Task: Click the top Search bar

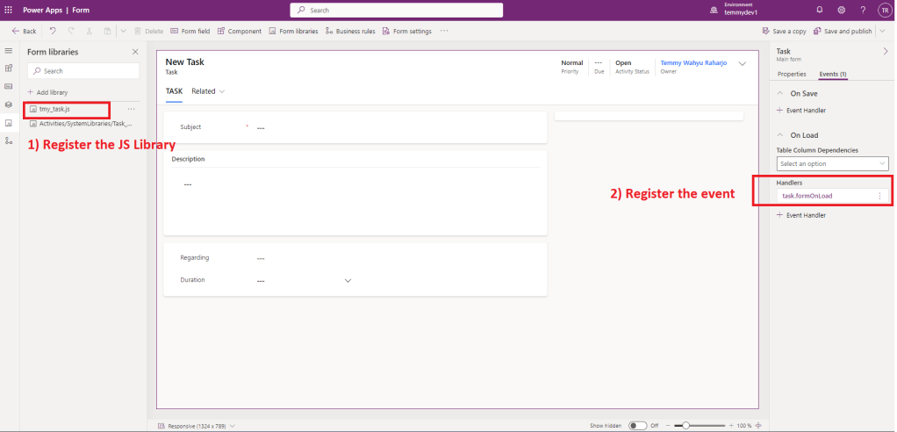Action: (397, 11)
